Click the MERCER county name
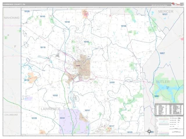The image size is (186, 139). 166,12
